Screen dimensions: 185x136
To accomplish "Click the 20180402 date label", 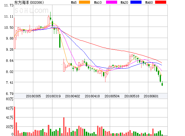I will coord(72,96).
